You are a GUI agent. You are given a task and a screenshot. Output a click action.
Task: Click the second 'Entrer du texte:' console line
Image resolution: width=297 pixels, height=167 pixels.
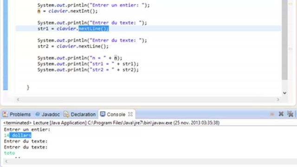click(26, 147)
